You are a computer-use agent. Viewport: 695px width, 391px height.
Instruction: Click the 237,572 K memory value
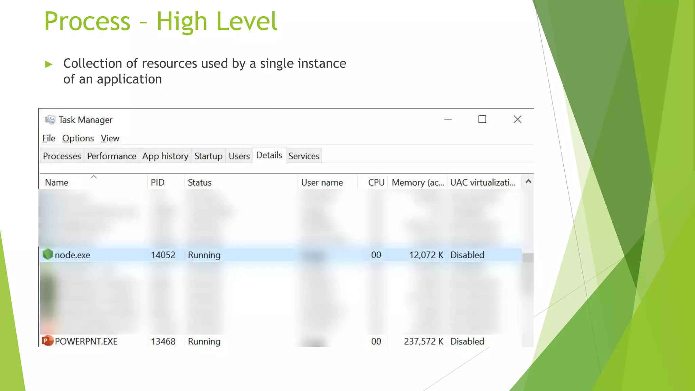point(424,341)
